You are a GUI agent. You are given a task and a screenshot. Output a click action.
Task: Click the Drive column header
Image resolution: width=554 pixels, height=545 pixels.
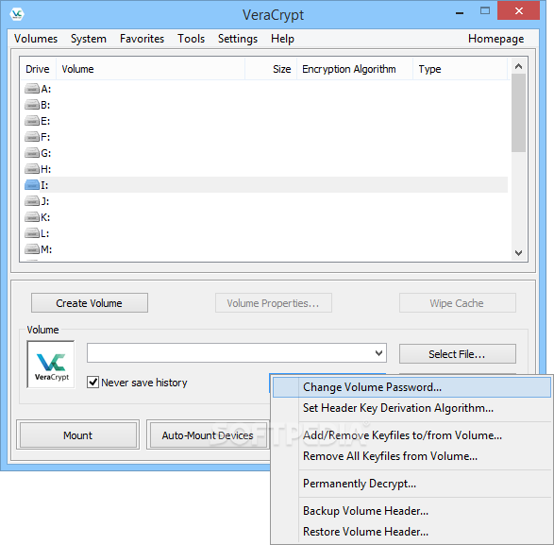tap(38, 69)
